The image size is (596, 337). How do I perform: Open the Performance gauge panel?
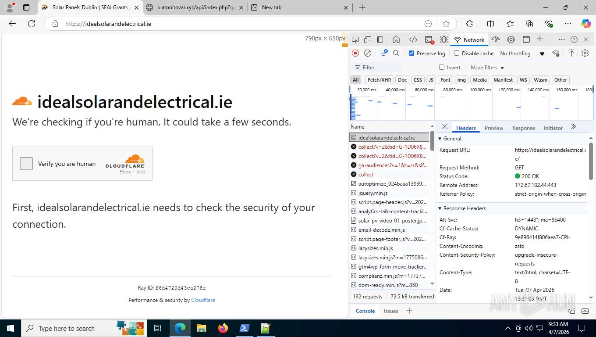496,39
